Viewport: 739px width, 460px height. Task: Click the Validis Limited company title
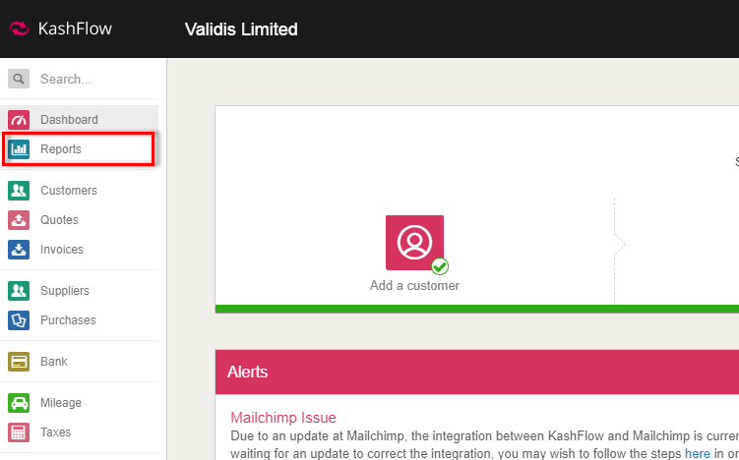241,29
